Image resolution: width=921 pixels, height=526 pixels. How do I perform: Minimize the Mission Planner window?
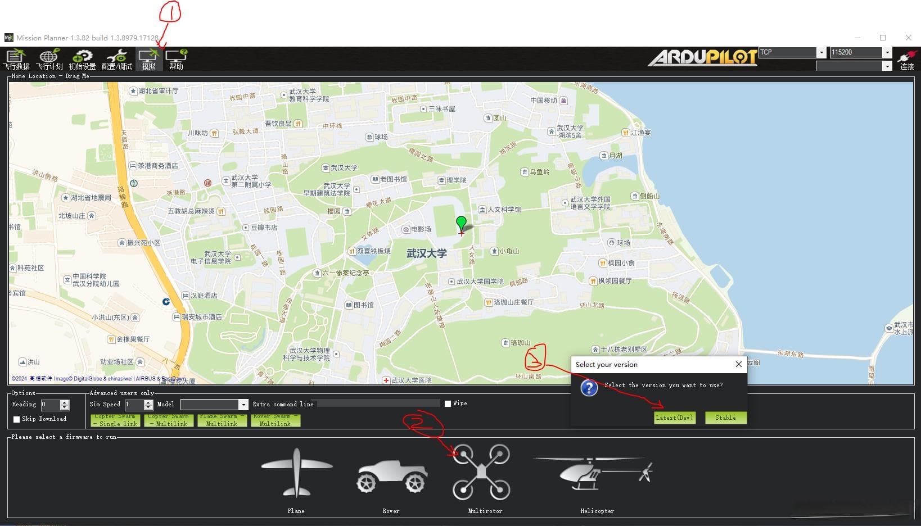[857, 38]
